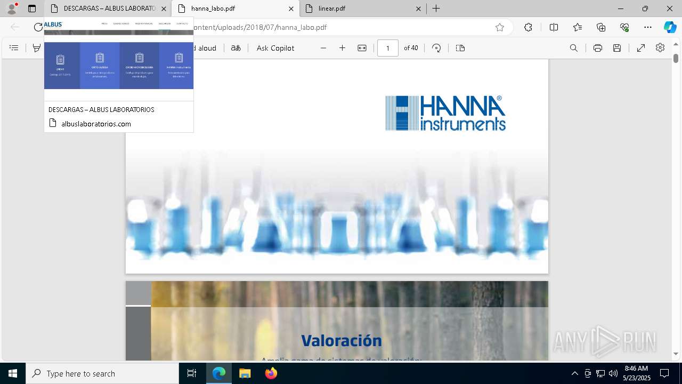Image resolution: width=682 pixels, height=384 pixels.
Task: Save the PDF file
Action: pyautogui.click(x=617, y=48)
